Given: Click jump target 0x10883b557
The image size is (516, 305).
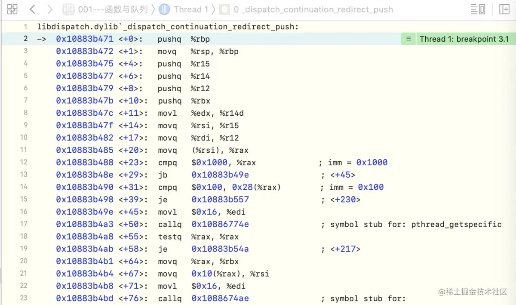Looking at the screenshot, I should tap(220, 200).
